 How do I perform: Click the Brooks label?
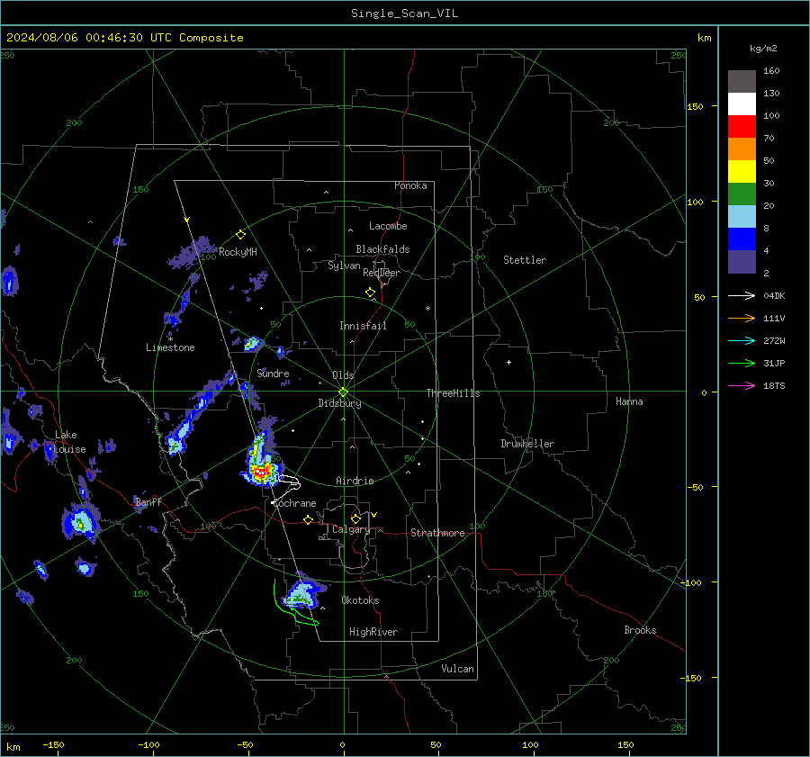[640, 630]
